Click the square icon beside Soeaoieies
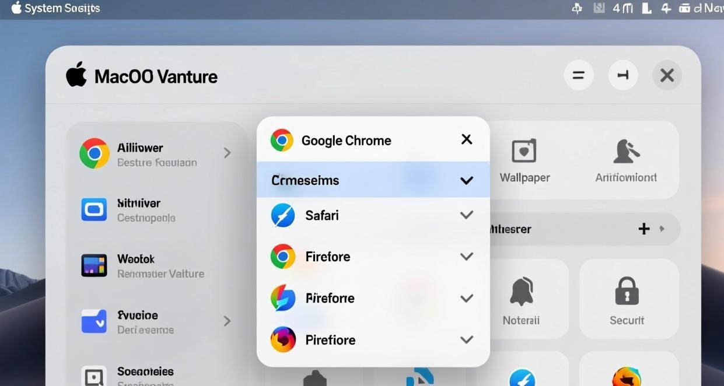 [94, 377]
